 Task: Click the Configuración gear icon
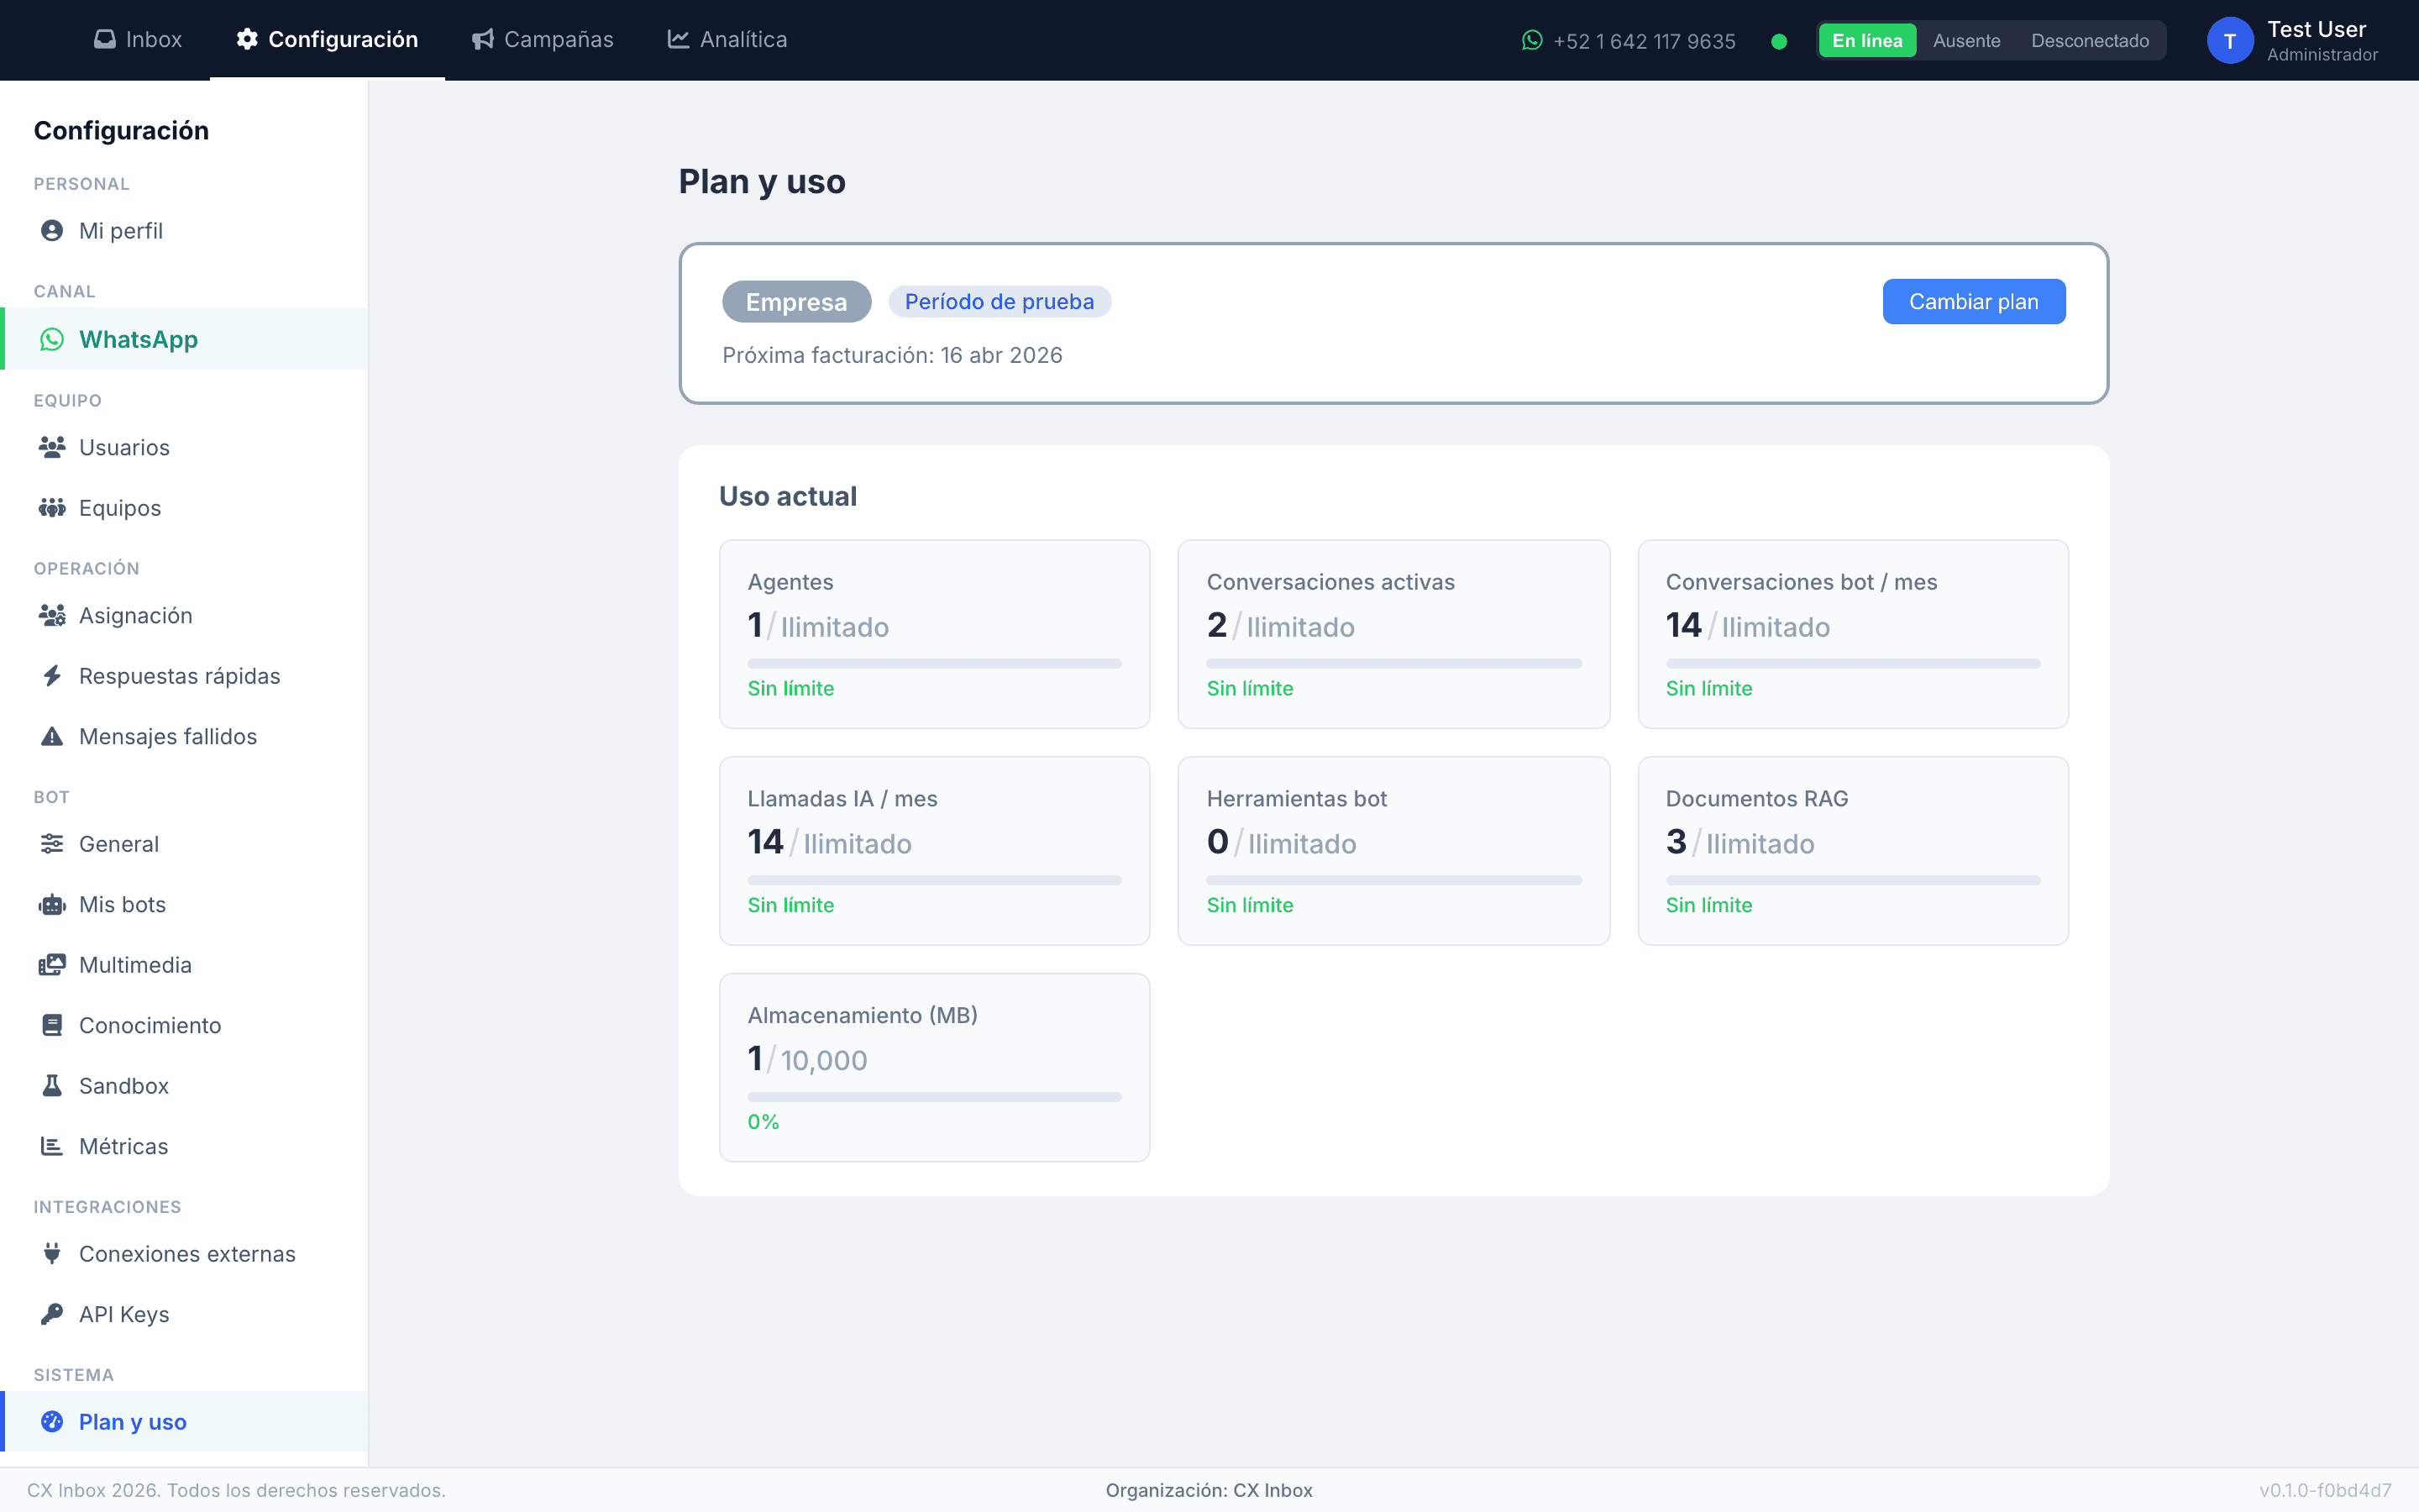(247, 39)
